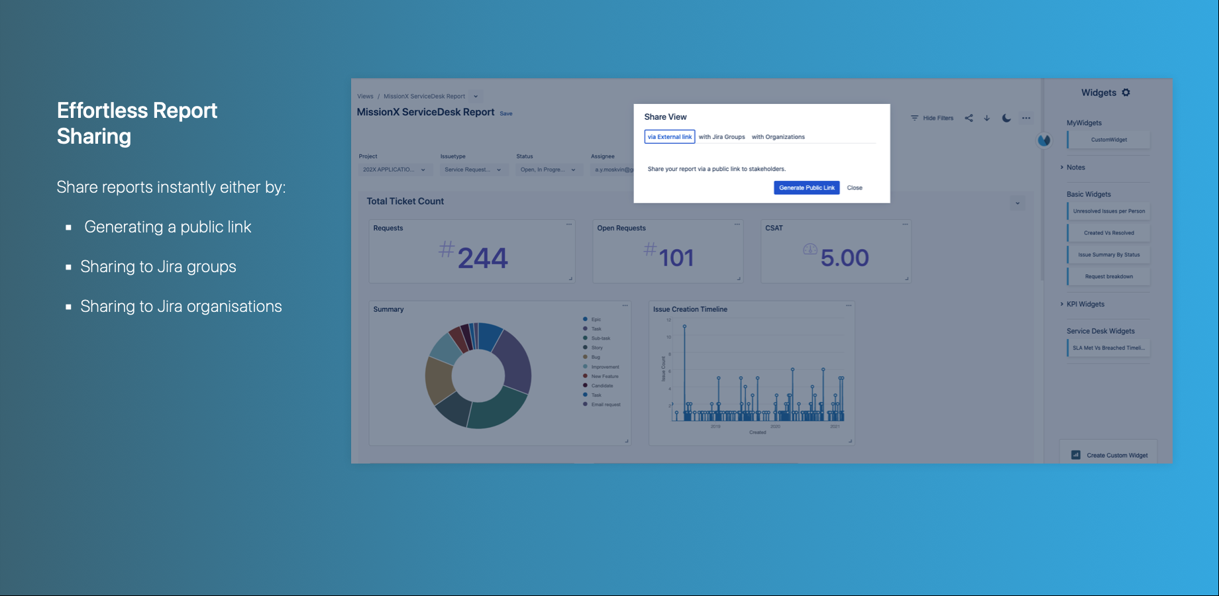The width and height of the screenshot is (1219, 596).
Task: Click the CSAT gauge icon
Action: [810, 249]
